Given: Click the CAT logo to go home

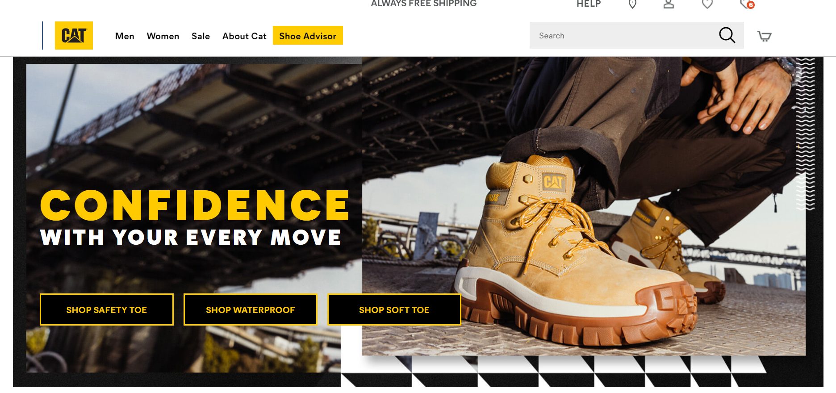Looking at the screenshot, I should [x=74, y=35].
